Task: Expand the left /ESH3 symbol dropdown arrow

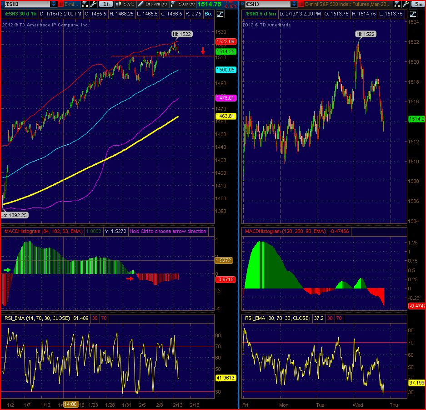Action: click(x=53, y=4)
